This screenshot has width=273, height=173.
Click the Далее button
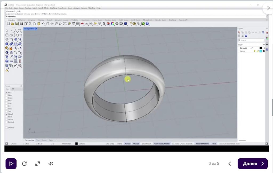tap(252, 164)
